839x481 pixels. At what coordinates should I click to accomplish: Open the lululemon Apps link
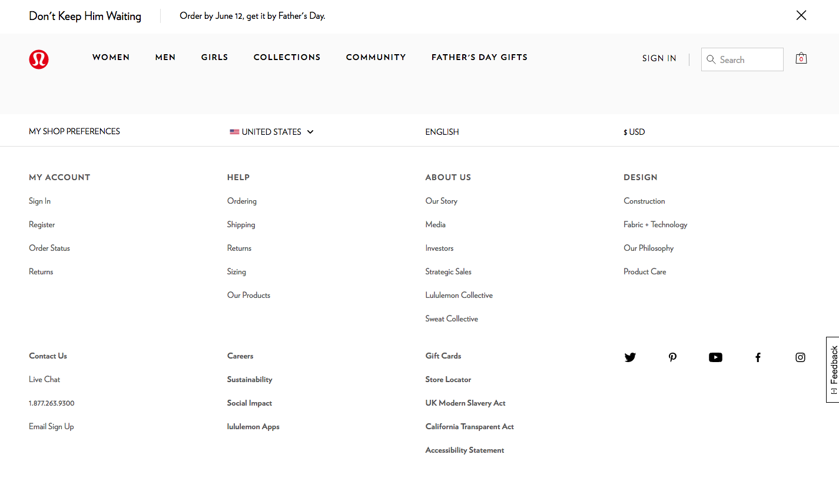coord(253,426)
